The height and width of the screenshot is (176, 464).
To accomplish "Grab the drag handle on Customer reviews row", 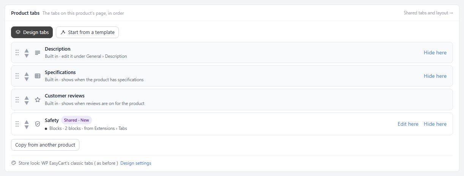I will (17, 100).
